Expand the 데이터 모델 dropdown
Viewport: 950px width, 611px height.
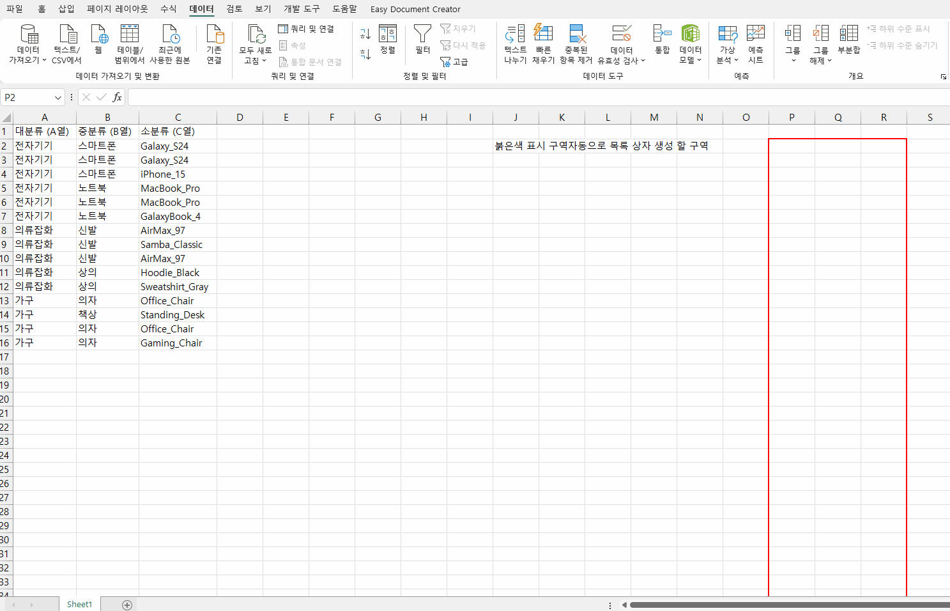pyautogui.click(x=699, y=61)
